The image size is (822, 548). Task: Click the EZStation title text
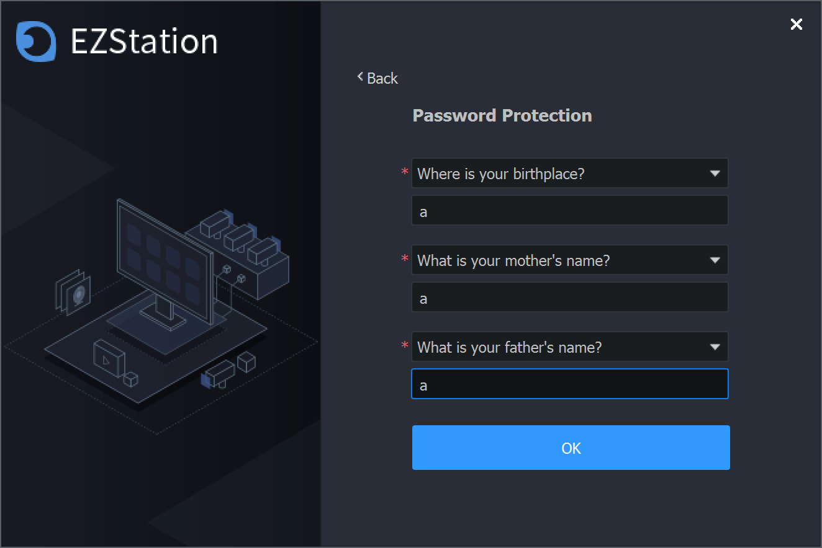point(144,42)
